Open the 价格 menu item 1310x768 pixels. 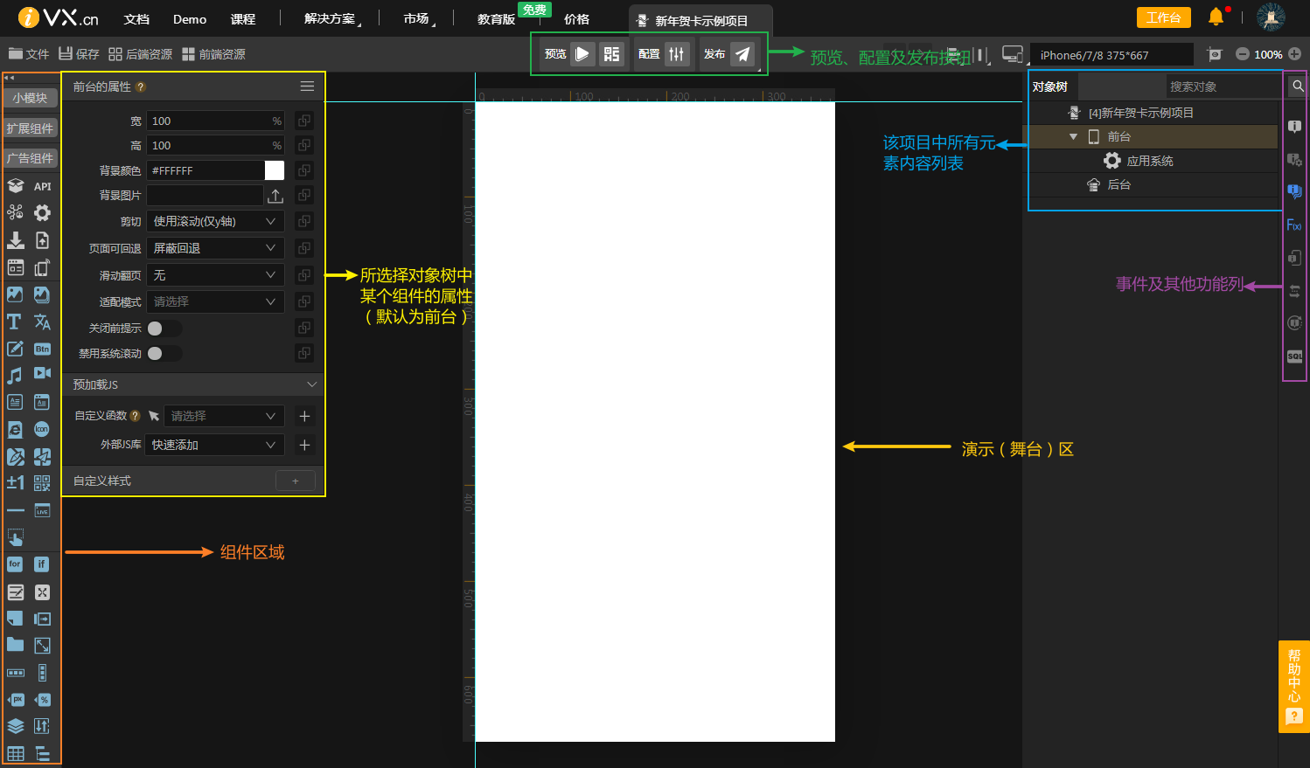[576, 19]
